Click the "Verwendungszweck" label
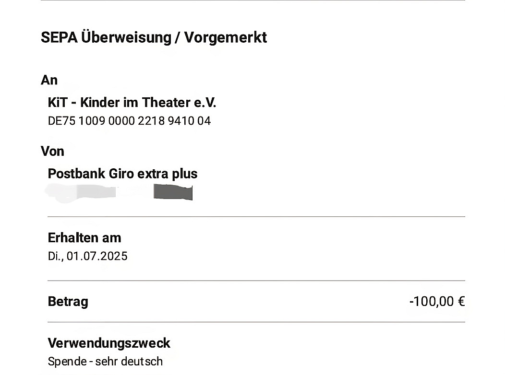 [109, 343]
